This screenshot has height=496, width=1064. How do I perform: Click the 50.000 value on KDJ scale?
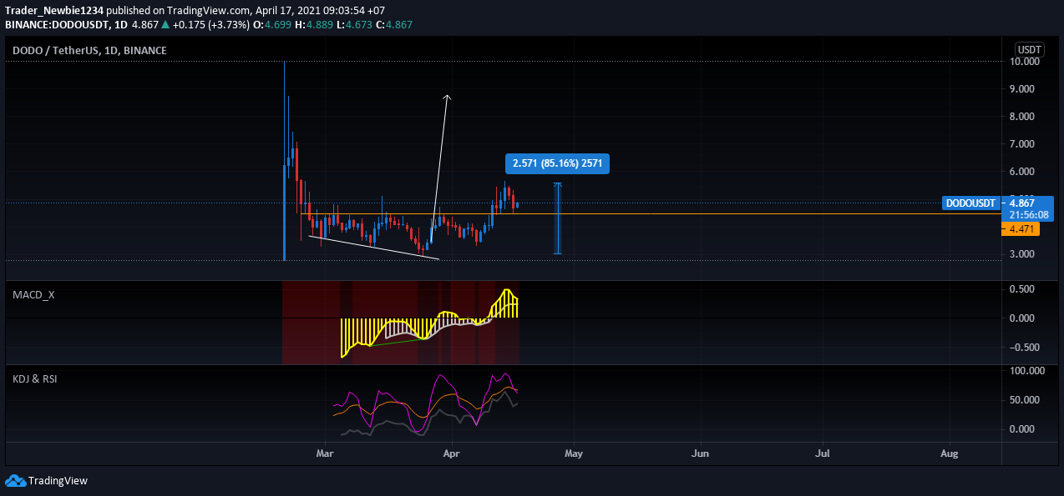click(x=1026, y=400)
